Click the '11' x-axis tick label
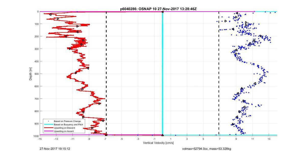The height and width of the screenshot is (153, 306). (x=252, y=139)
